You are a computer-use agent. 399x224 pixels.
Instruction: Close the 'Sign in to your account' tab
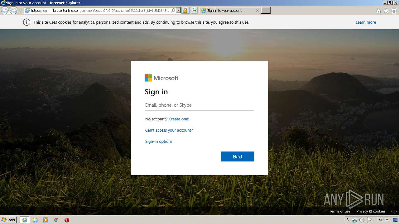(x=257, y=10)
